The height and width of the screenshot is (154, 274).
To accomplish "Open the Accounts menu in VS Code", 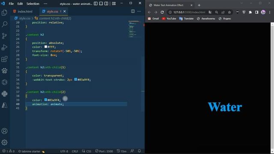I will 4,131.
